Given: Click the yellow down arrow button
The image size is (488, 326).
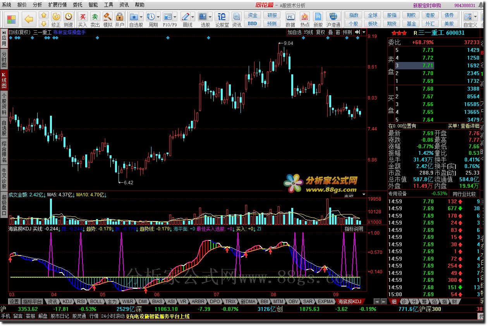Looking at the screenshot, I should 44,23.
